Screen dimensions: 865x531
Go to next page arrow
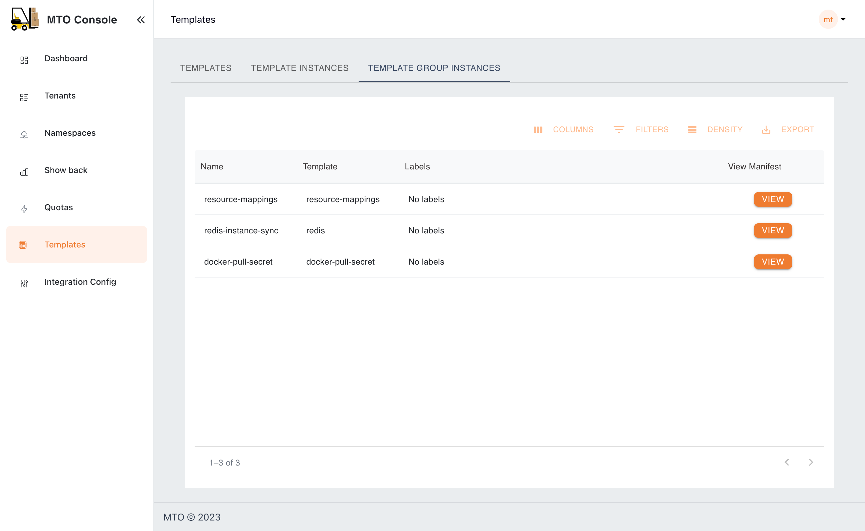[x=811, y=462]
